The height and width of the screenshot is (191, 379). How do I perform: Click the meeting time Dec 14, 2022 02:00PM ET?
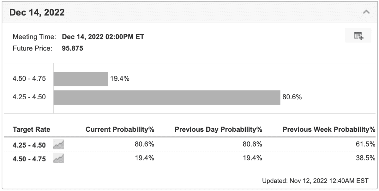[103, 37]
